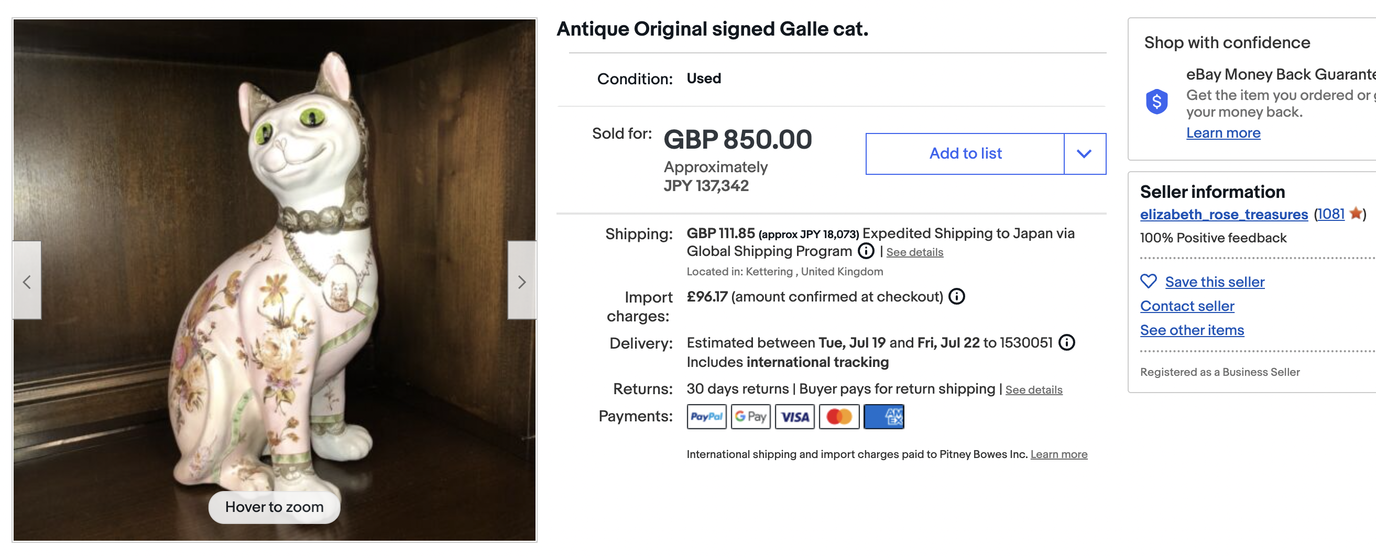1376x558 pixels.
Task: Click heart icon to save seller
Action: click(1148, 281)
